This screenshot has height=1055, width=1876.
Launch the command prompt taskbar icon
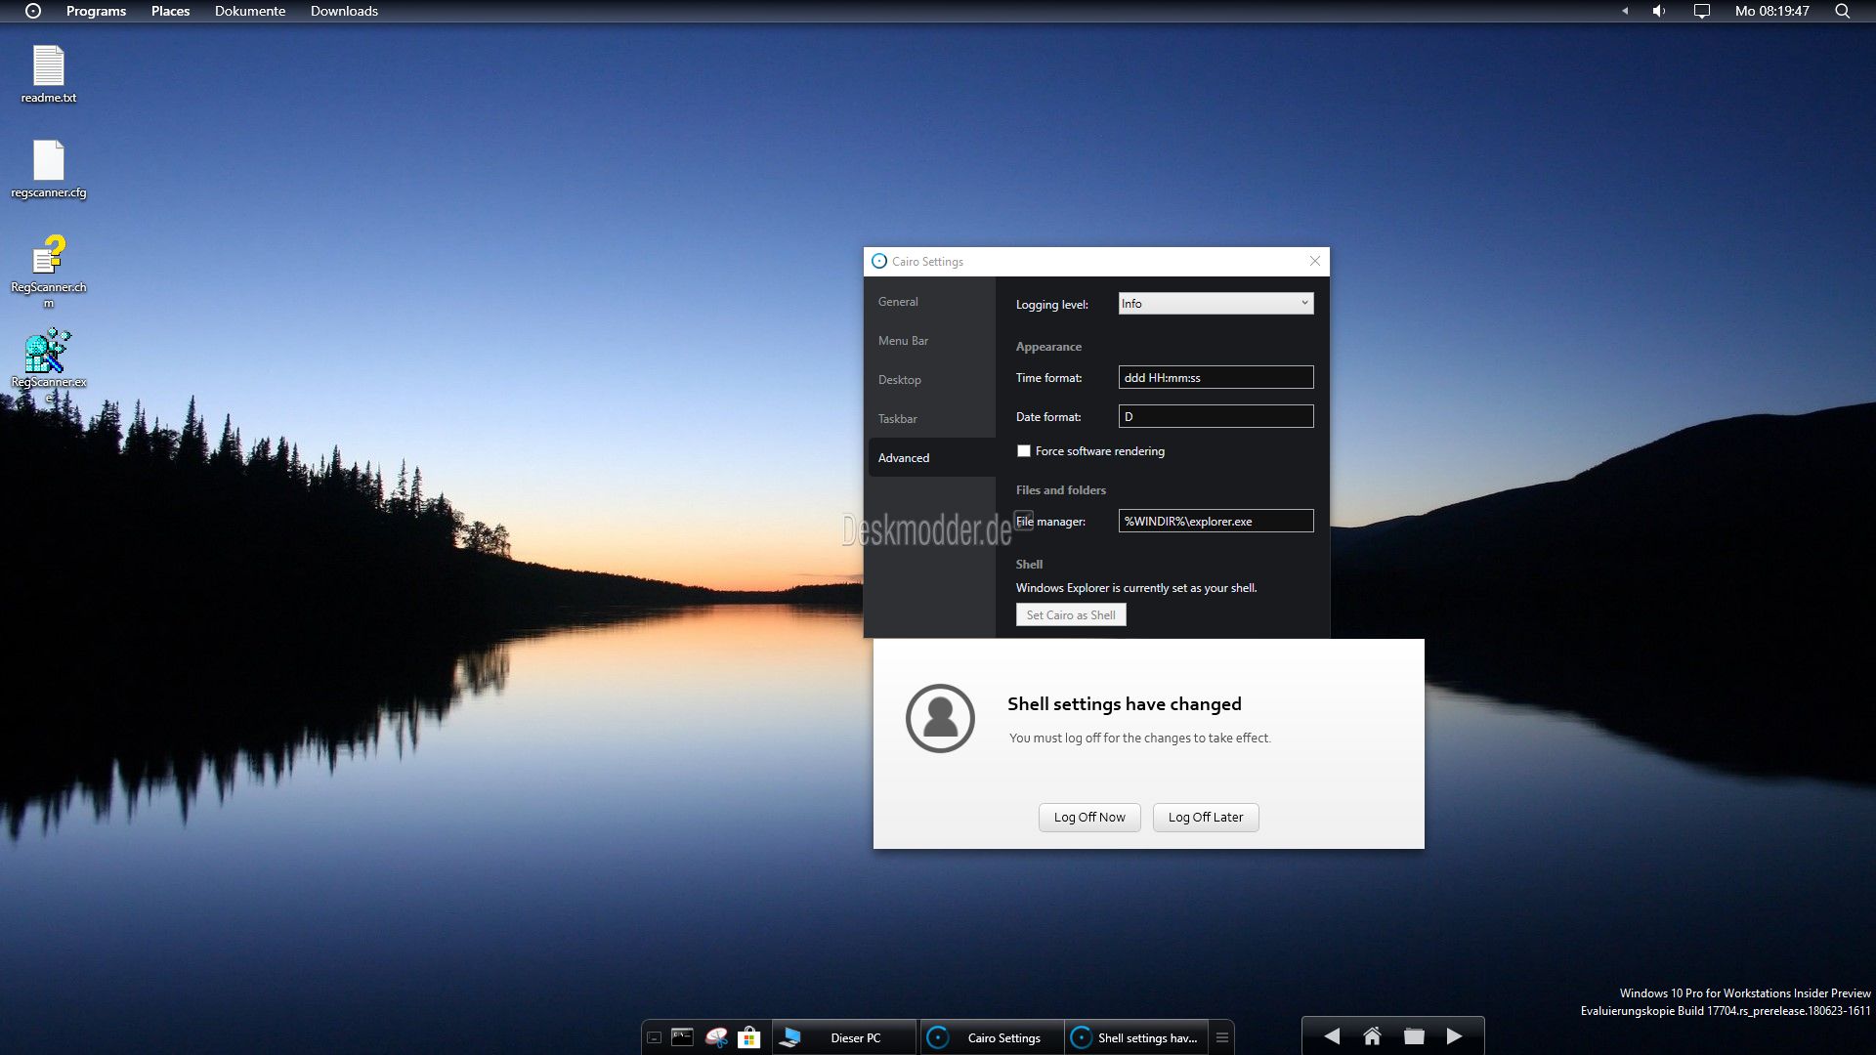tap(682, 1037)
